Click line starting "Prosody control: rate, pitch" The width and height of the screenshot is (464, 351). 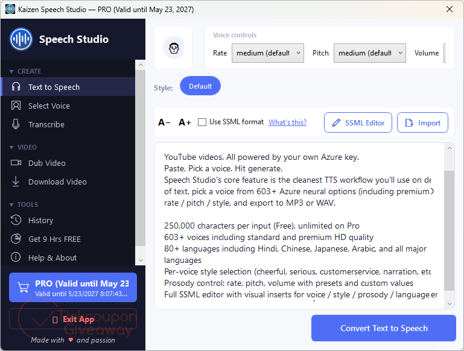coord(288,283)
